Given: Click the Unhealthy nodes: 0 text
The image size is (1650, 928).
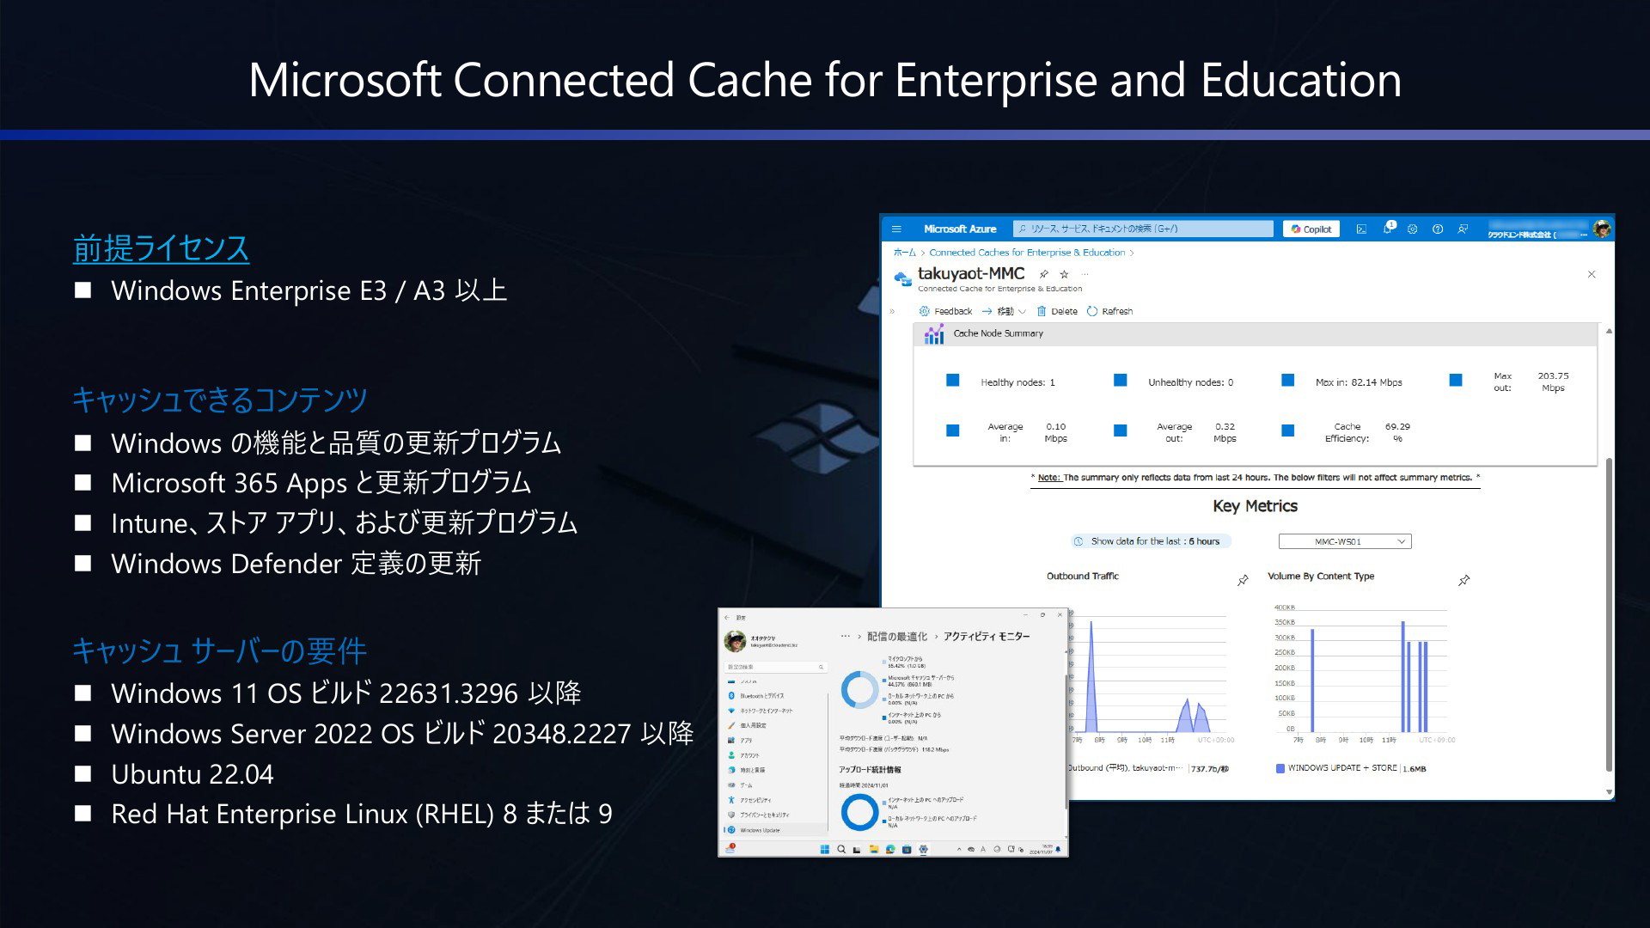Looking at the screenshot, I should (1190, 382).
